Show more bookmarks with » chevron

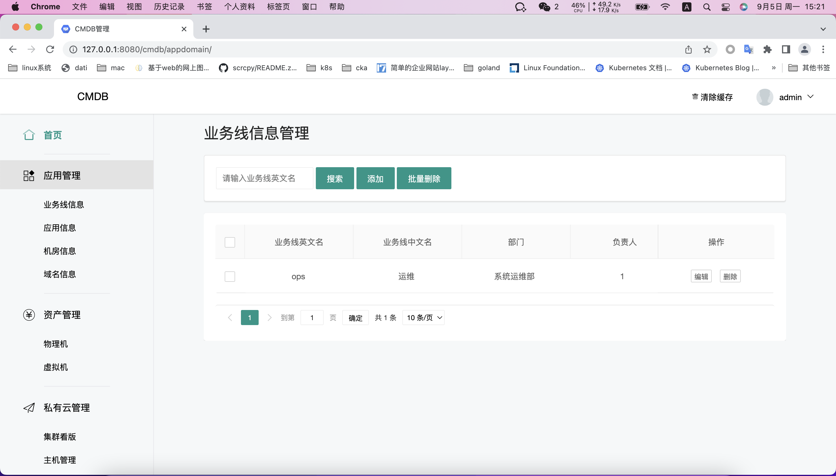click(774, 68)
